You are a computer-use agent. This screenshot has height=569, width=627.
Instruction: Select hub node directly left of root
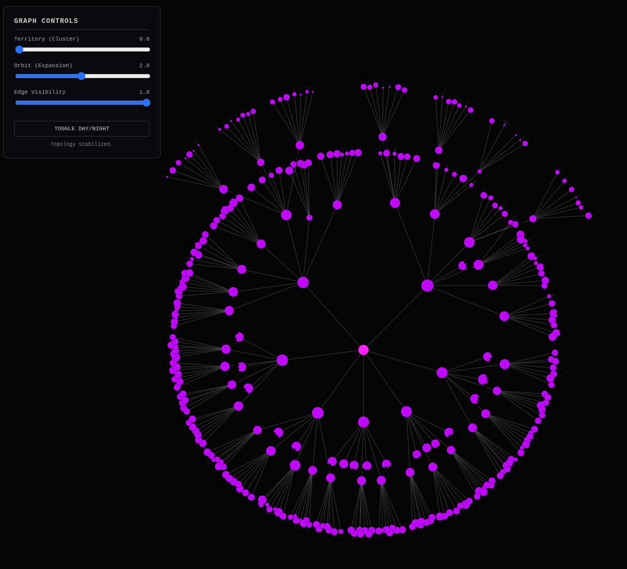coord(282,360)
